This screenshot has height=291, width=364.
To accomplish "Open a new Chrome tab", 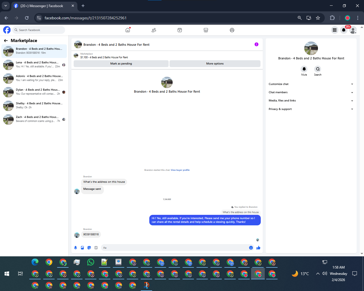I will coord(83,6).
